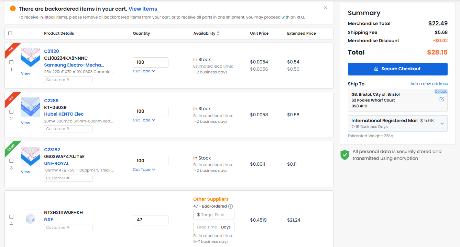The image size is (460, 247).
Task: Click Add a new address link
Action: point(429,84)
